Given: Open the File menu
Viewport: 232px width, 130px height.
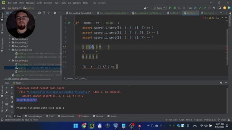Looking at the screenshot, I should click(x=10, y=3).
